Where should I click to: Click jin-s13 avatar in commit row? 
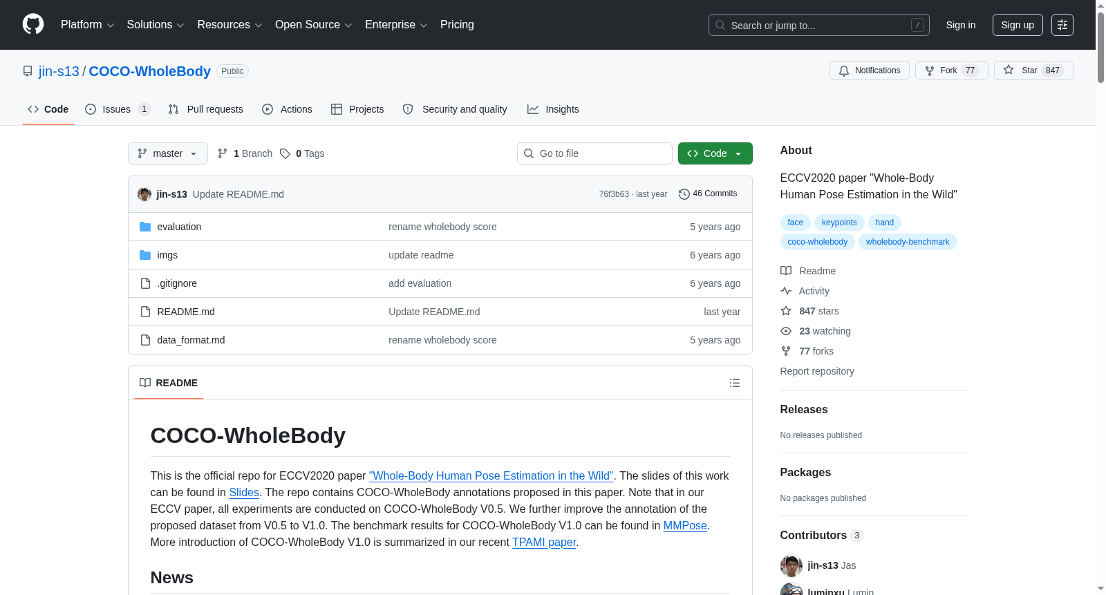point(144,194)
